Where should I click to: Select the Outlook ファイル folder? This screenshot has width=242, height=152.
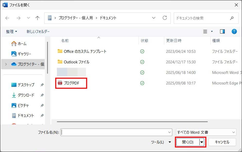[x=76, y=62]
